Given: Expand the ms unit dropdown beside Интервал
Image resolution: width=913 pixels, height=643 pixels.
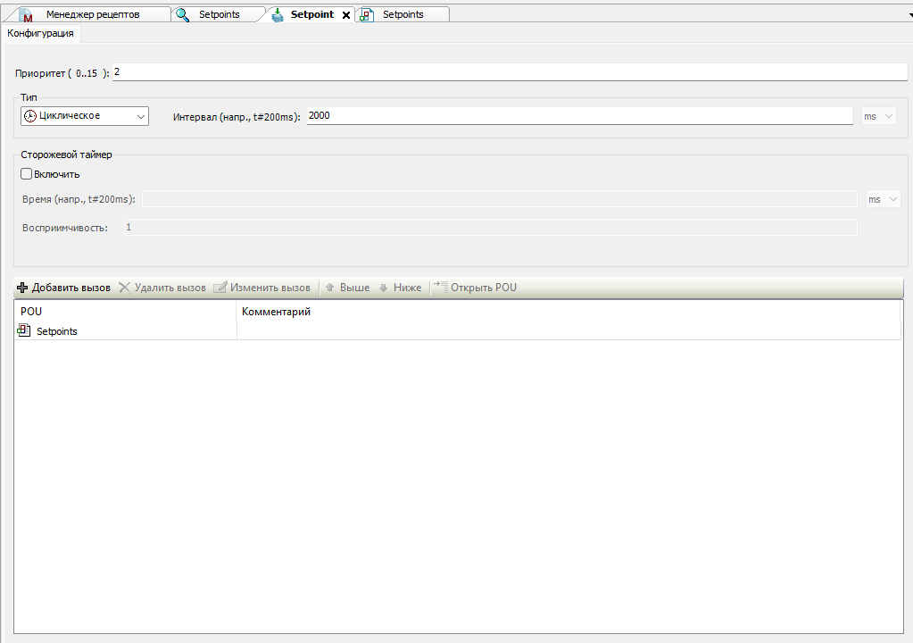Looking at the screenshot, I should point(878,117).
